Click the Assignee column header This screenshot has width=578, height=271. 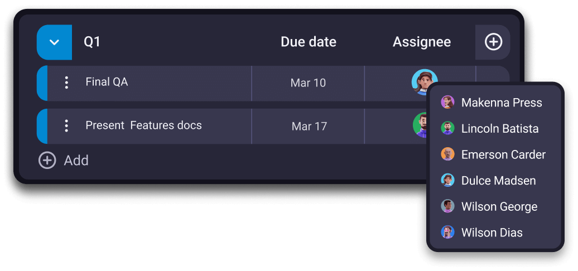(x=421, y=42)
